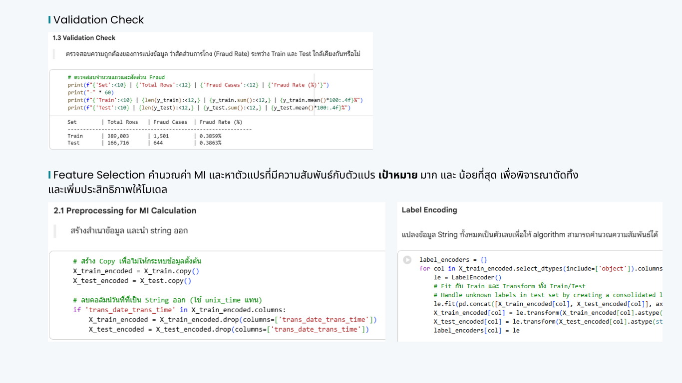Click the print line containing len(y_train)
The image size is (682, 383).
pyautogui.click(x=215, y=100)
